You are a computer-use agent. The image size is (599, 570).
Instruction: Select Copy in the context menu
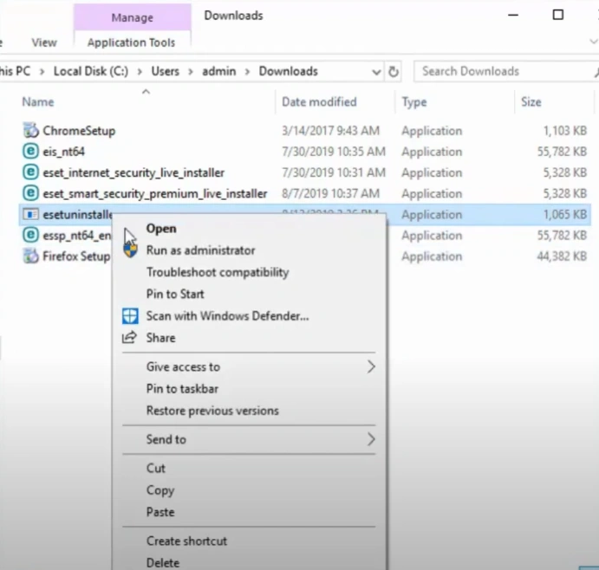pos(160,490)
